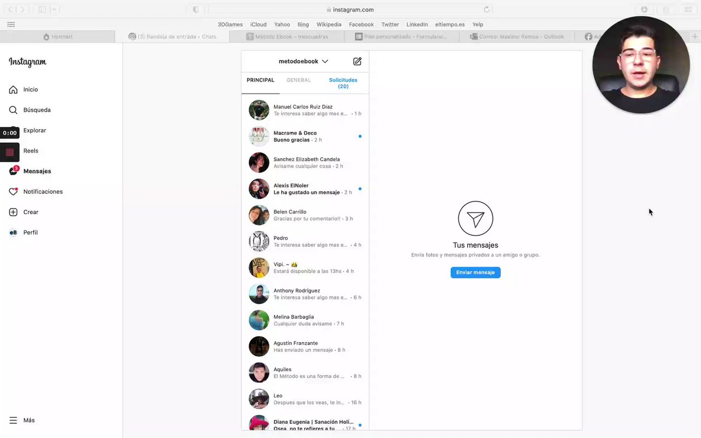Open Mensajes messenger icon
Viewport: 701px width, 438px height.
click(13, 171)
